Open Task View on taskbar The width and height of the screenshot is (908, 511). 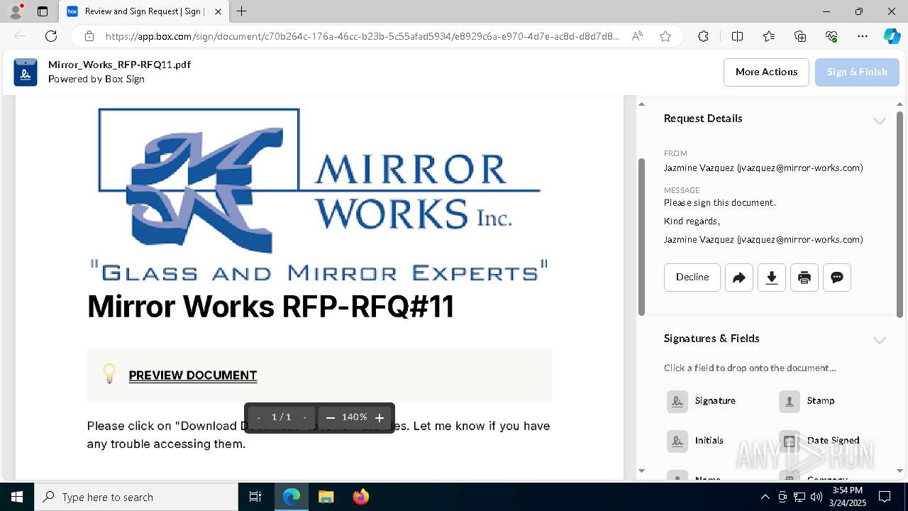tap(255, 497)
